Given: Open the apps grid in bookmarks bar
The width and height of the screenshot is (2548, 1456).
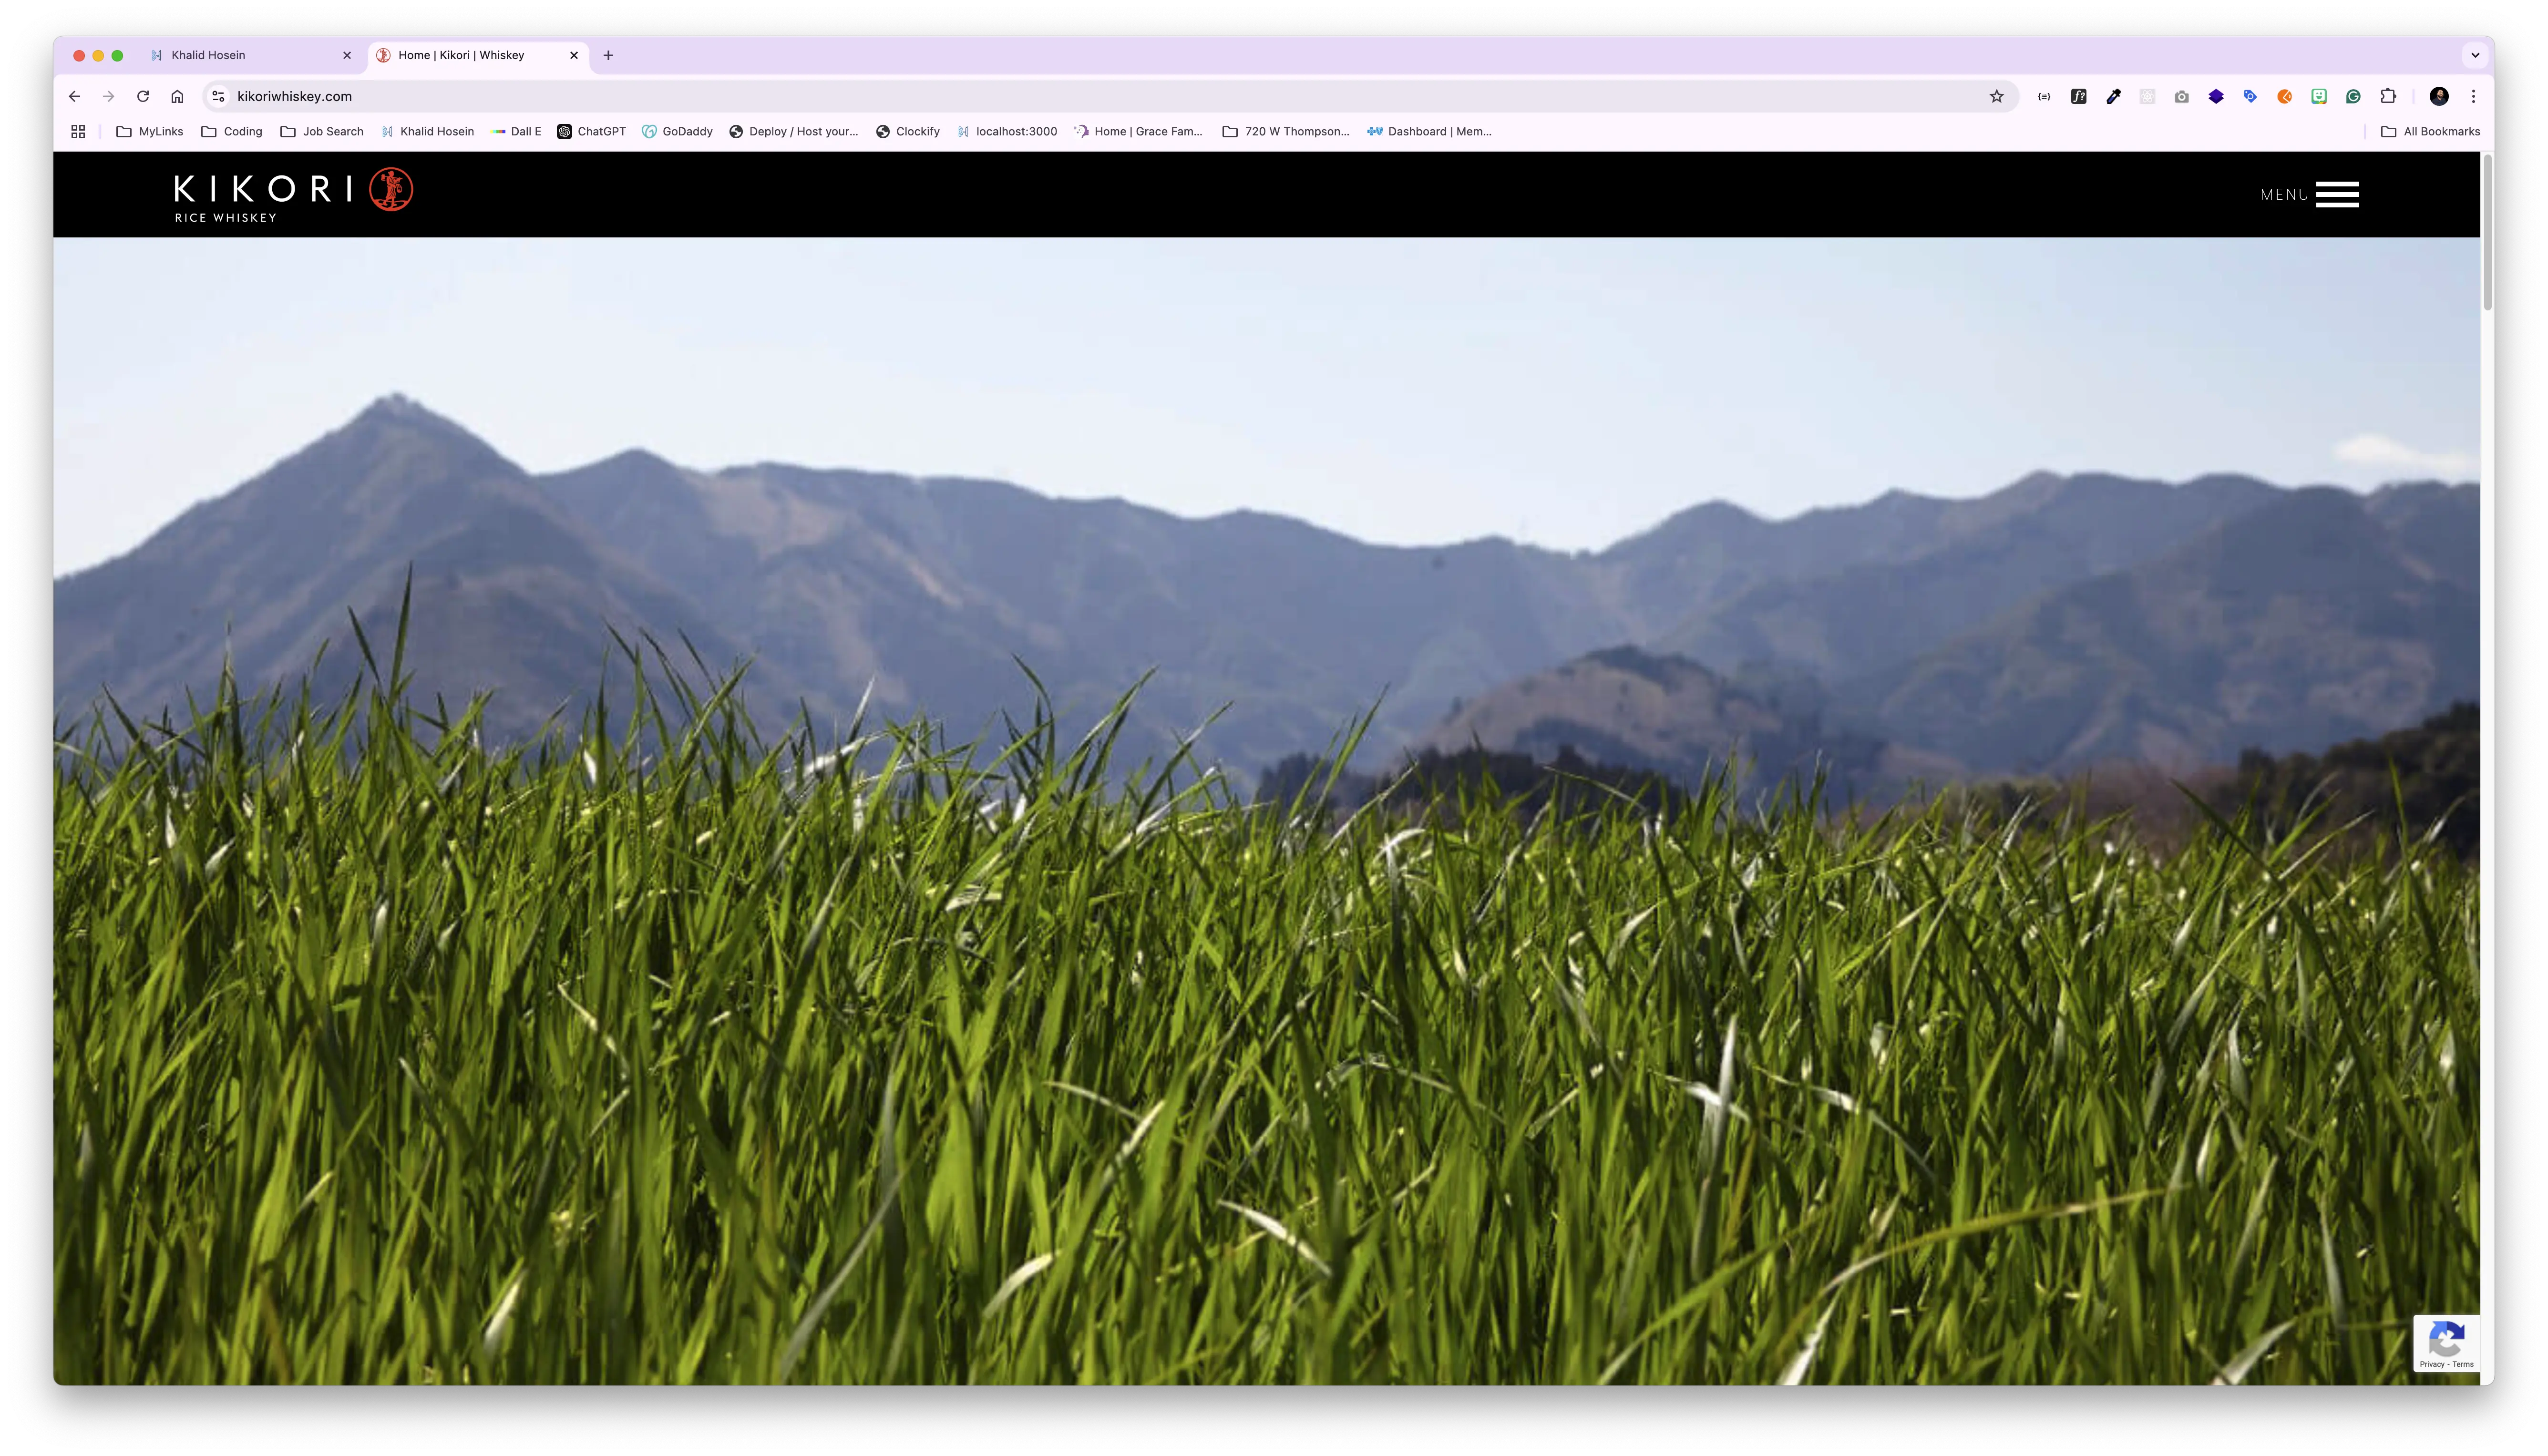Looking at the screenshot, I should [x=78, y=132].
